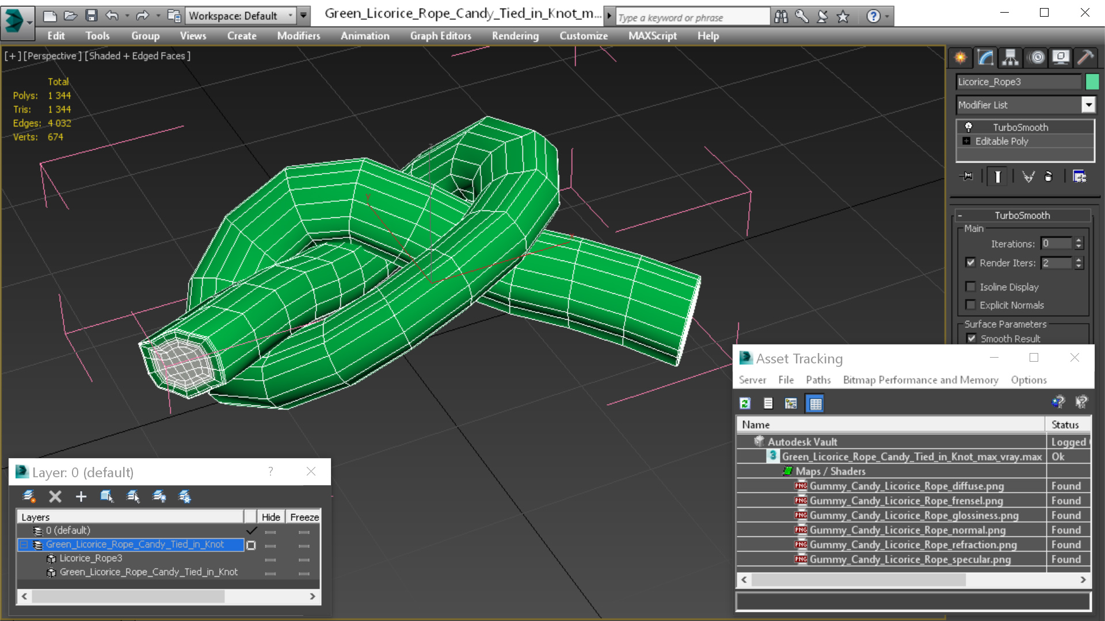Viewport: 1105px width, 621px height.
Task: Collapse the Green_Licorice_Rope_Candy_Tied_in_Knot layer
Action: [24, 545]
